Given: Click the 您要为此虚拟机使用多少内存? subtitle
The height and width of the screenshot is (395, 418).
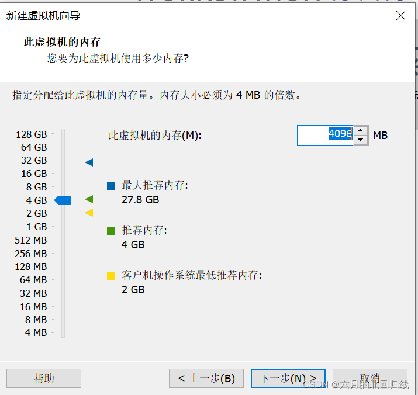Looking at the screenshot, I should (x=118, y=58).
